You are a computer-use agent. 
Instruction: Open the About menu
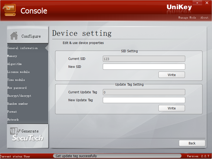pos(204,17)
